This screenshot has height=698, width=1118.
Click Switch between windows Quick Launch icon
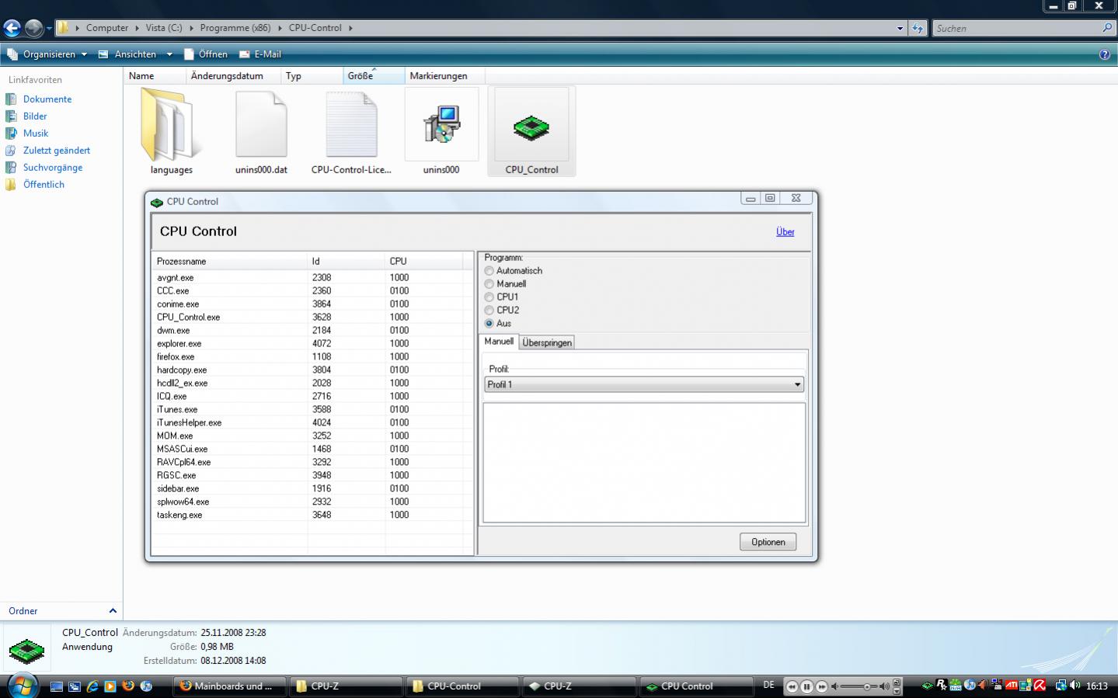tap(75, 686)
